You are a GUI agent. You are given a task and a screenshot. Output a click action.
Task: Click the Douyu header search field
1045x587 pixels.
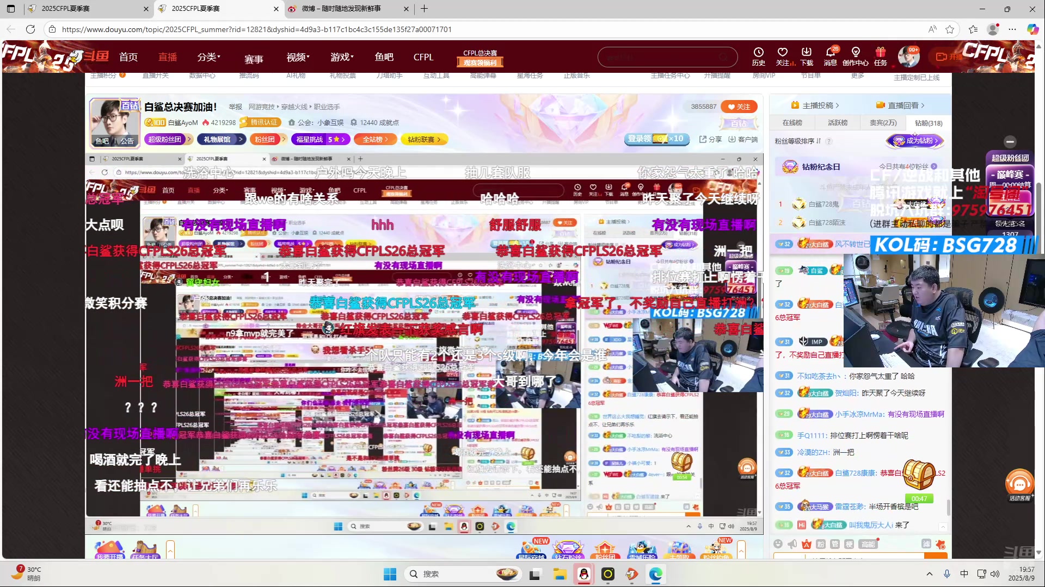[x=667, y=57]
